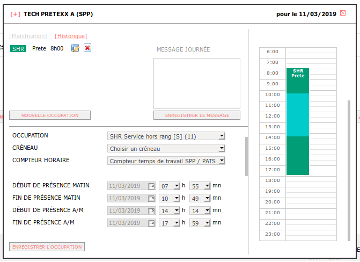The image size is (360, 262).
Task: Expand agent details with the [+] toggle
Action: (x=16, y=14)
